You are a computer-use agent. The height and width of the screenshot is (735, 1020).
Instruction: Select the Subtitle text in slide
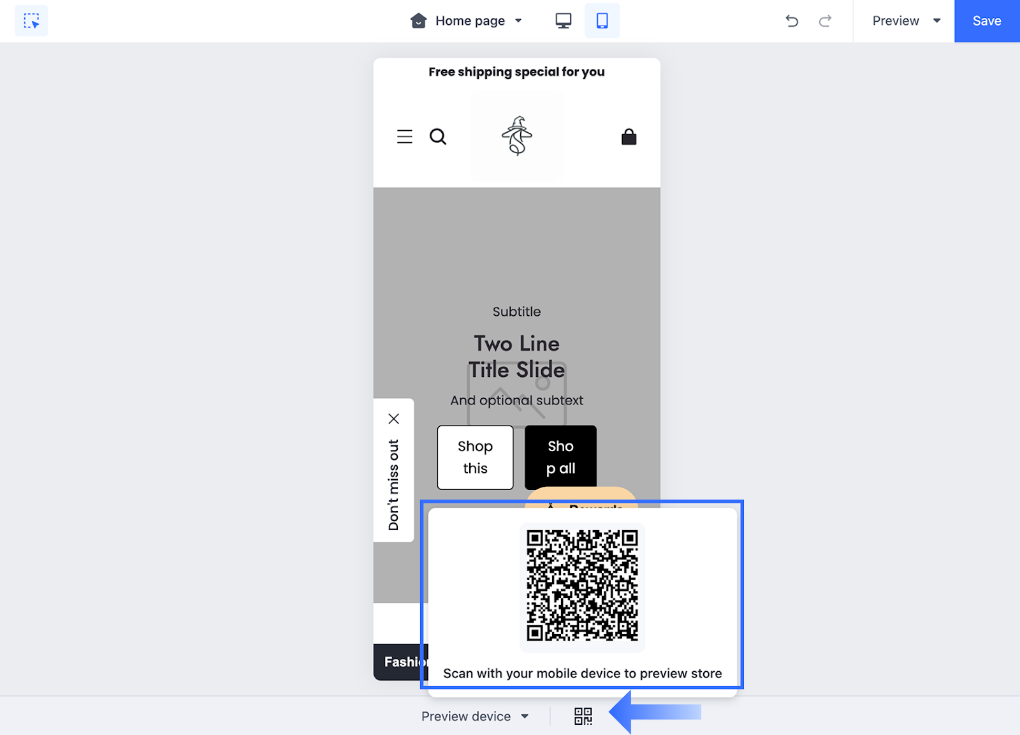(517, 311)
